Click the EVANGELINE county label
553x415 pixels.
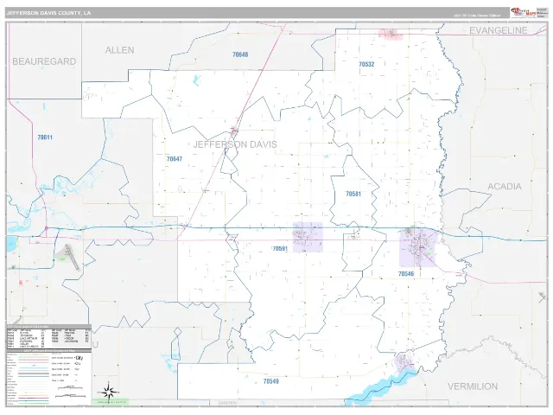[498, 30]
